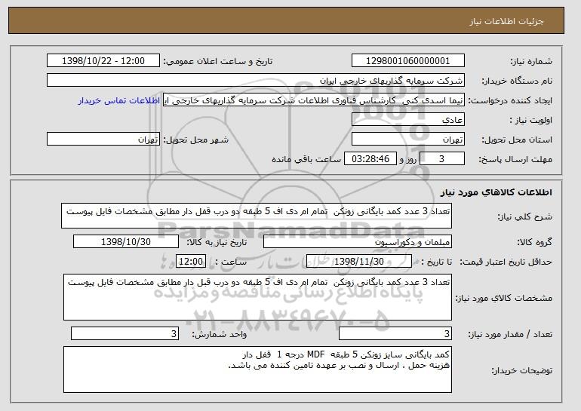The height and width of the screenshot is (411, 581).
Task: Click the label 'تعداد / مقدار مورد نیاز:'
Action: (510, 334)
